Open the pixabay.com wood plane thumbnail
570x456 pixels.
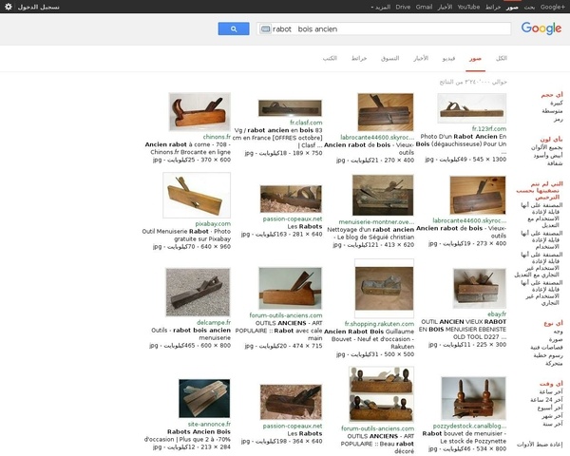(x=197, y=193)
